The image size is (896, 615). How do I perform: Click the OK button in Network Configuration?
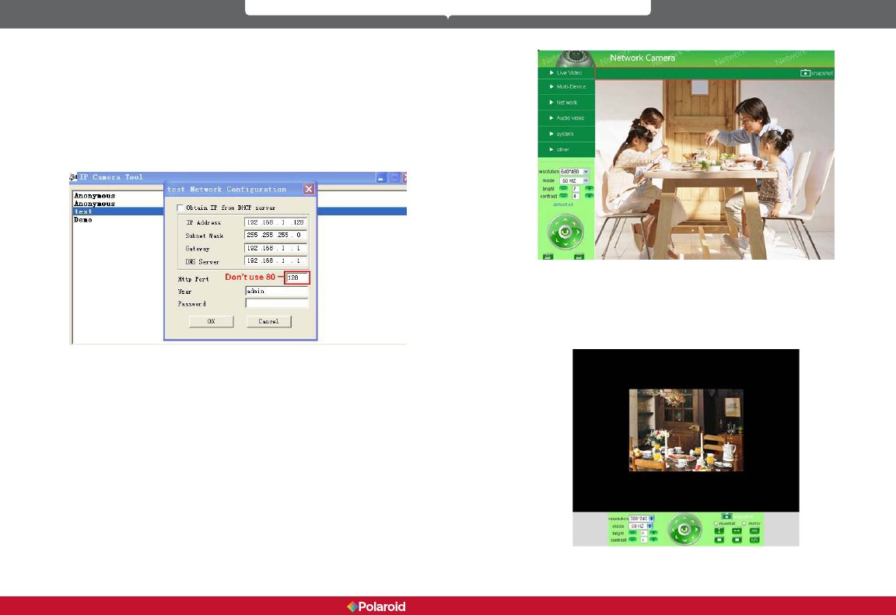[211, 321]
